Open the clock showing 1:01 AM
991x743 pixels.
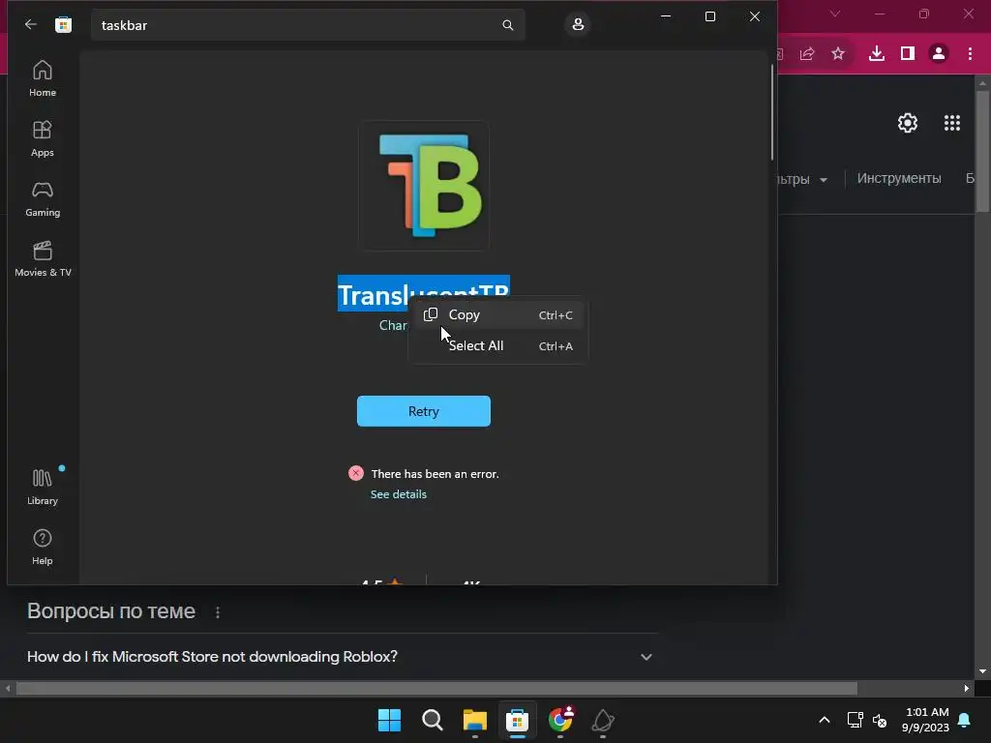pyautogui.click(x=926, y=720)
